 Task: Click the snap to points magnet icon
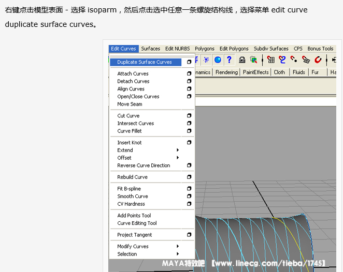(x=294, y=59)
